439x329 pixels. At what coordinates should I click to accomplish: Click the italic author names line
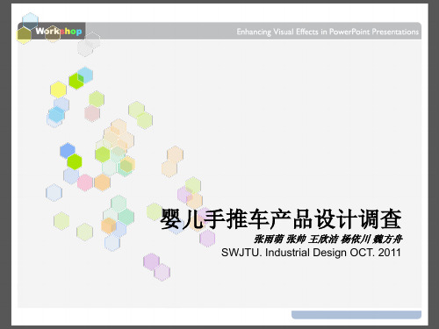327,239
